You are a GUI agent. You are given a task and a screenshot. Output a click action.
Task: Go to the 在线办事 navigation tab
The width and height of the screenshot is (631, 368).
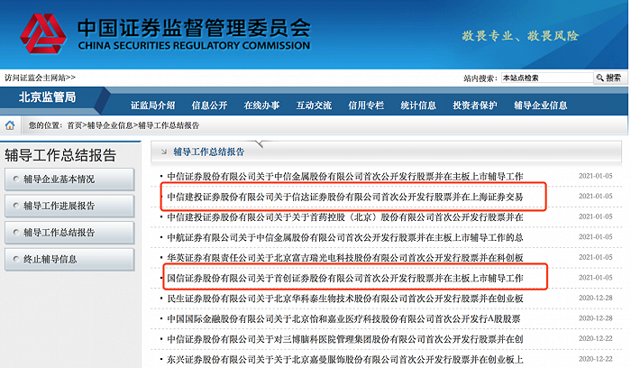[x=262, y=105]
